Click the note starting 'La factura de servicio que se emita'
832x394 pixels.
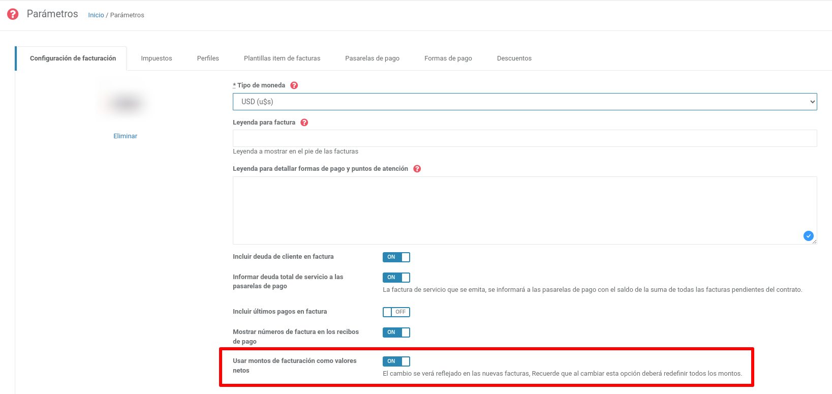coord(592,290)
